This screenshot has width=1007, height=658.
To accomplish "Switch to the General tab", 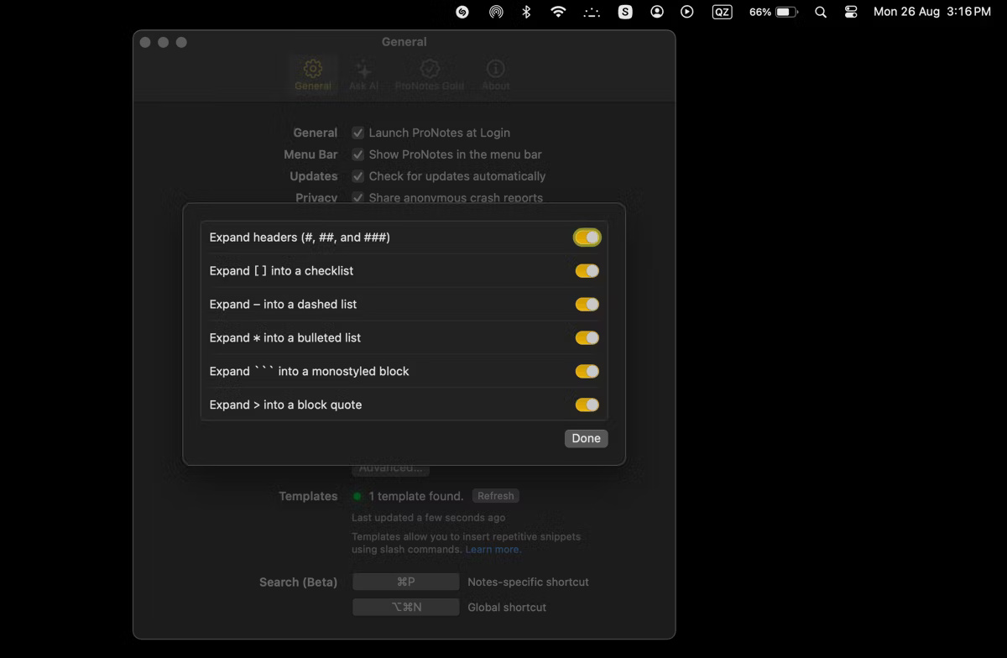I will [x=313, y=76].
